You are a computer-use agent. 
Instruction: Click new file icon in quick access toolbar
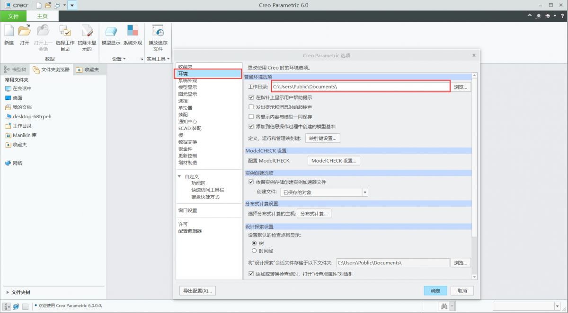click(38, 5)
